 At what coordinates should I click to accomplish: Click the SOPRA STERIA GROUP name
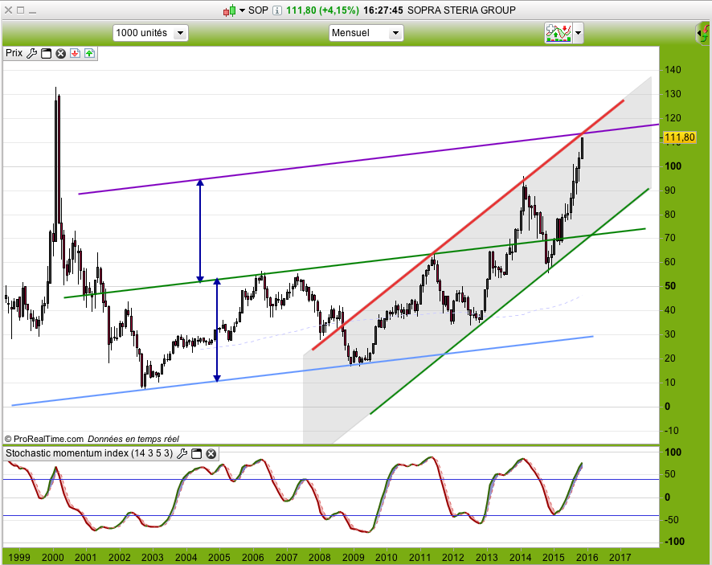click(x=461, y=10)
